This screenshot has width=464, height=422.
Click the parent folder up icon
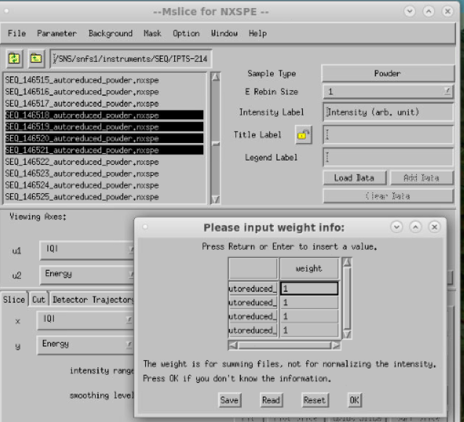(36, 58)
